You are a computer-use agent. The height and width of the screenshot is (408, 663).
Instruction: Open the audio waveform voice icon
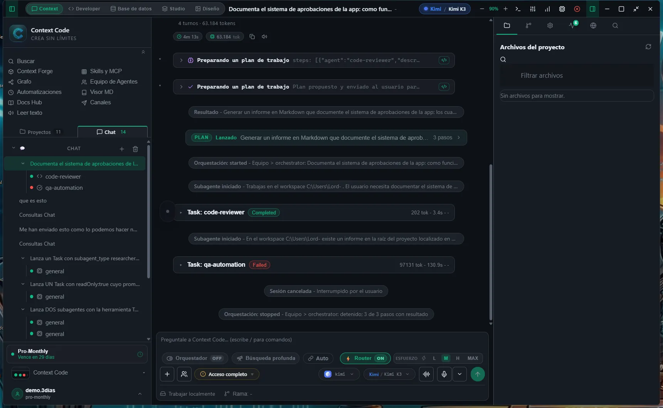(x=427, y=374)
